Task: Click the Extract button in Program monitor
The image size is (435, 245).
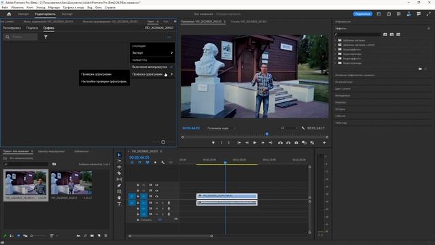Action: tap(288, 142)
